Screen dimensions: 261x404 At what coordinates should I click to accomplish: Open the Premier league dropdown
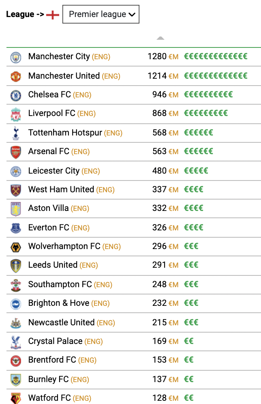101,14
